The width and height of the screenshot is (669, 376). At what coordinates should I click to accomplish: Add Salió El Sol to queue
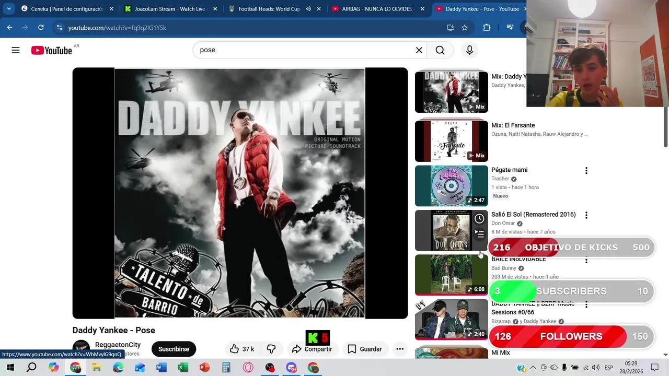pos(479,234)
